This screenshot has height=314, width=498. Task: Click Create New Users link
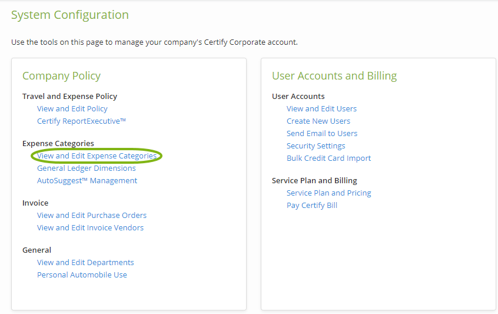pos(318,121)
